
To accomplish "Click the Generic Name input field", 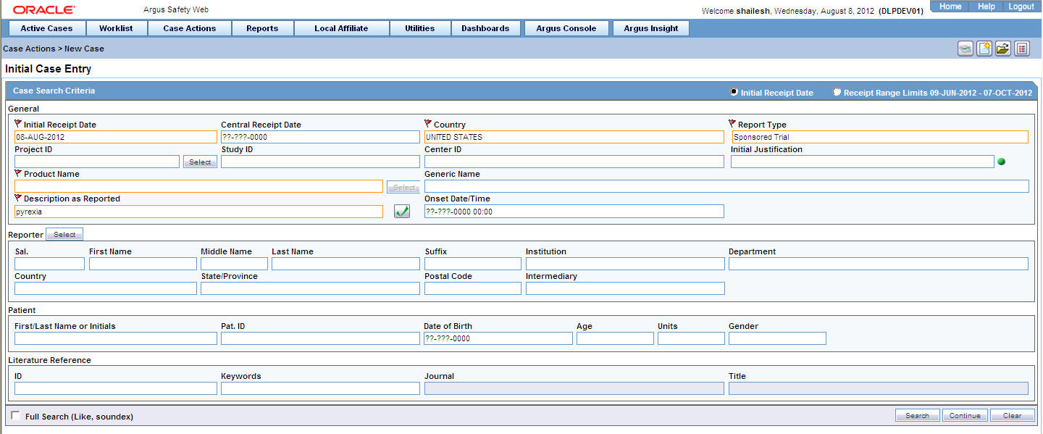I will point(726,186).
